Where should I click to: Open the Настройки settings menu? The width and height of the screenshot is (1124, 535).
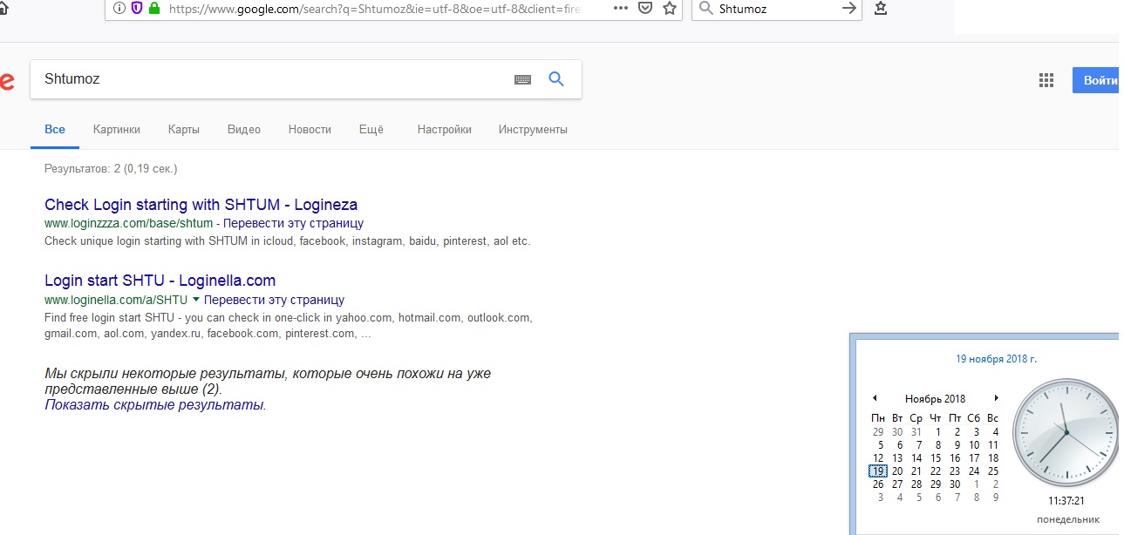pos(445,129)
